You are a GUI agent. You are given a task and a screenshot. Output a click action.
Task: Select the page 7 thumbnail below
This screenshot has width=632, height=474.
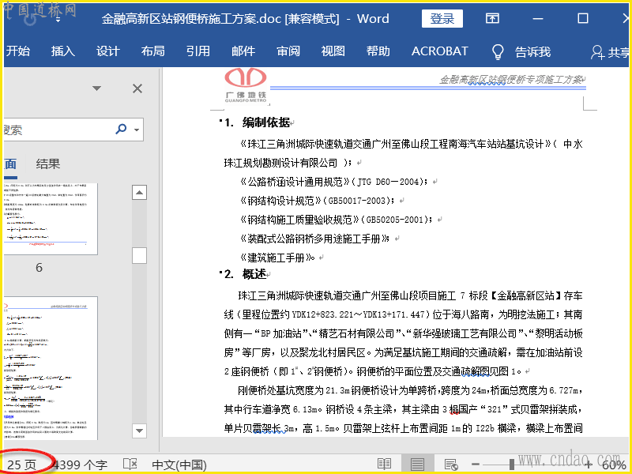click(x=51, y=368)
